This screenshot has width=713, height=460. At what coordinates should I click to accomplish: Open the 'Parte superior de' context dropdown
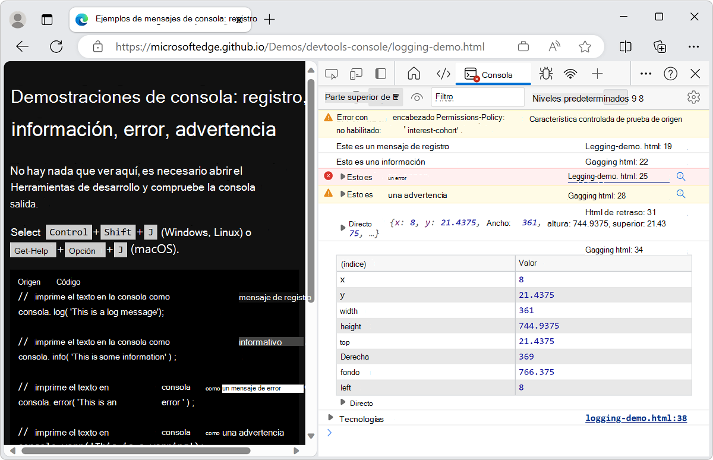pos(363,97)
